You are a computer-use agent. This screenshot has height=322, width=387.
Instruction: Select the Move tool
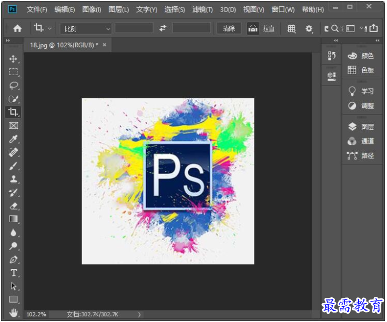pyautogui.click(x=13, y=59)
